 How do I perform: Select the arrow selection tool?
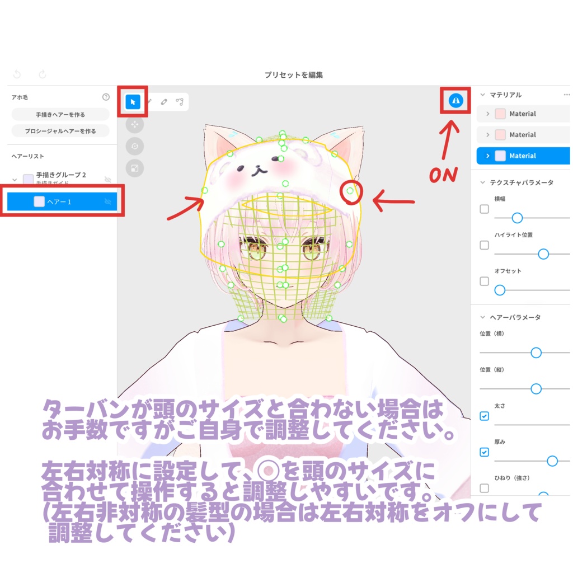[133, 102]
